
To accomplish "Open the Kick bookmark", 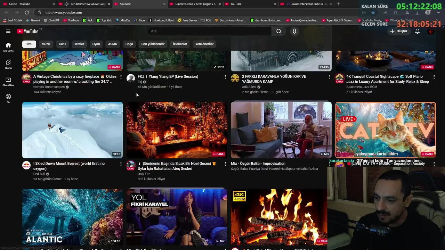I will coord(88,20).
